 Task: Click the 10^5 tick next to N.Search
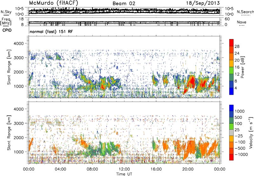[x=229, y=9]
